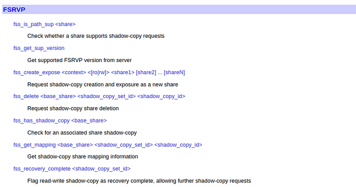Click the fss_recovery_complete <shadow_copy_set_id> command
The width and height of the screenshot is (356, 187).
[72, 169]
